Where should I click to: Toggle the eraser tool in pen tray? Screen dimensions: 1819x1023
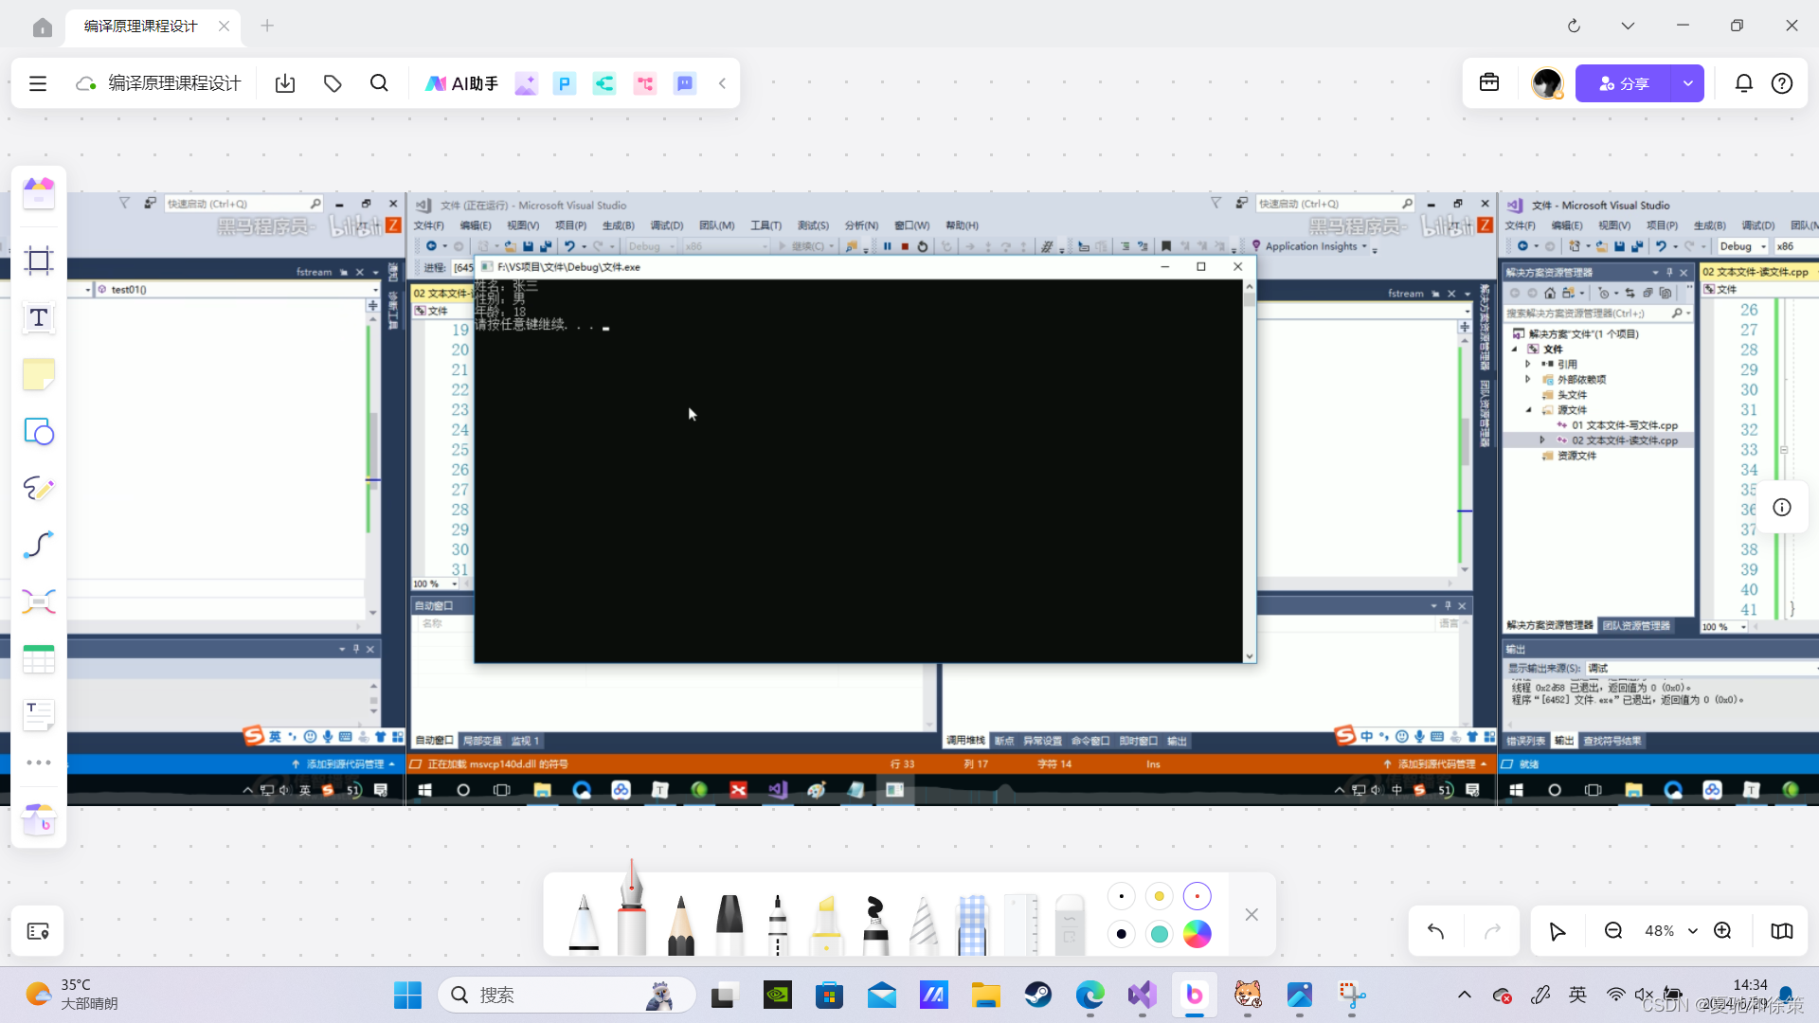(x=1069, y=924)
